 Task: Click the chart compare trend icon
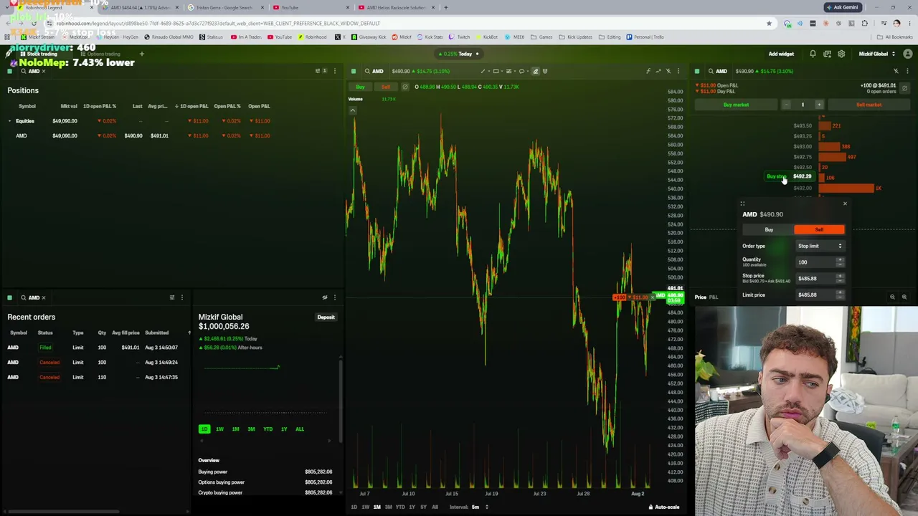[658, 71]
